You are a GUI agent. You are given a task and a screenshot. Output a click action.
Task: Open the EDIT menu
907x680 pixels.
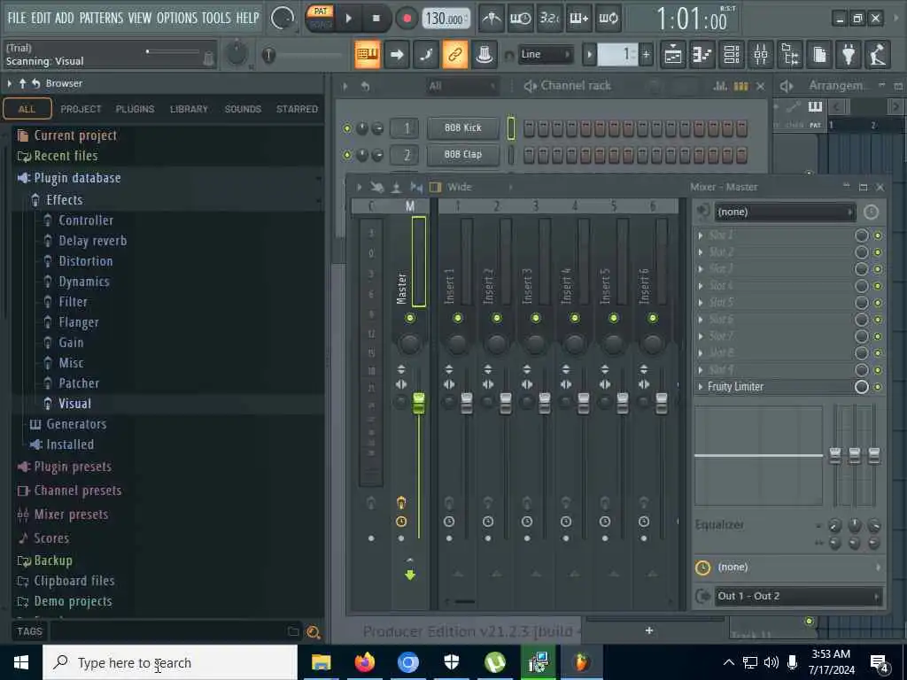click(41, 18)
